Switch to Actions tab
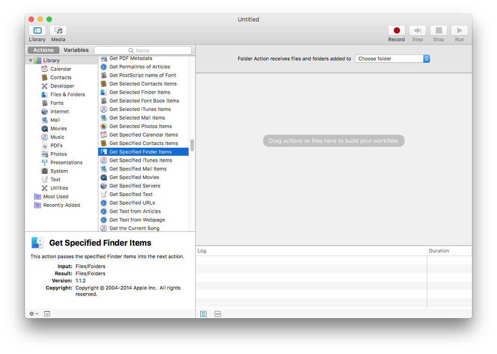 tap(43, 50)
